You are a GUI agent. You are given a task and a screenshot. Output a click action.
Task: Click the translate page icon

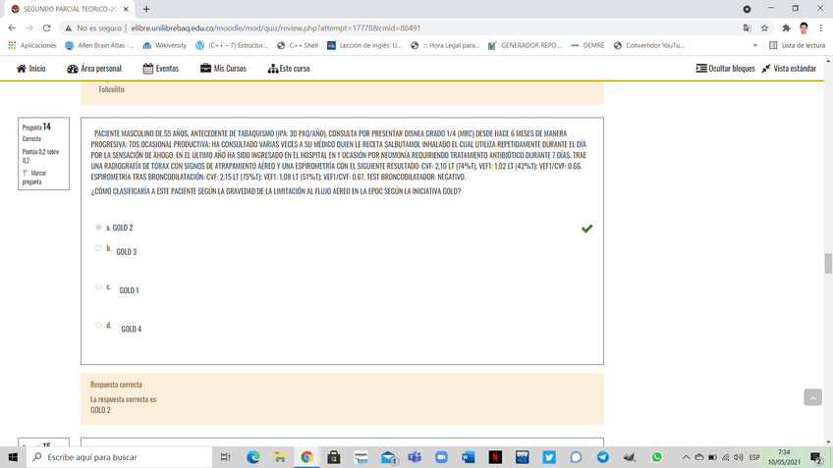coord(747,28)
